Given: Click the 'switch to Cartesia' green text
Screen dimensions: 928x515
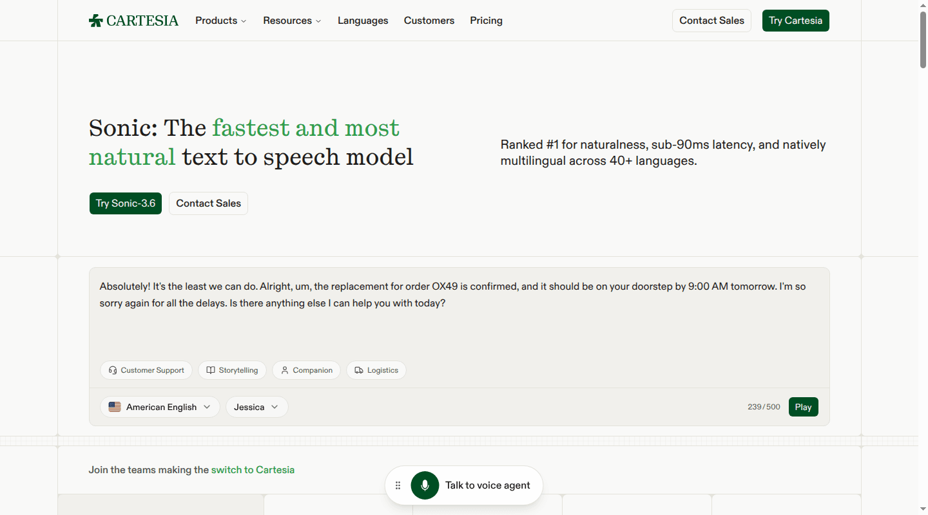Looking at the screenshot, I should tap(253, 470).
